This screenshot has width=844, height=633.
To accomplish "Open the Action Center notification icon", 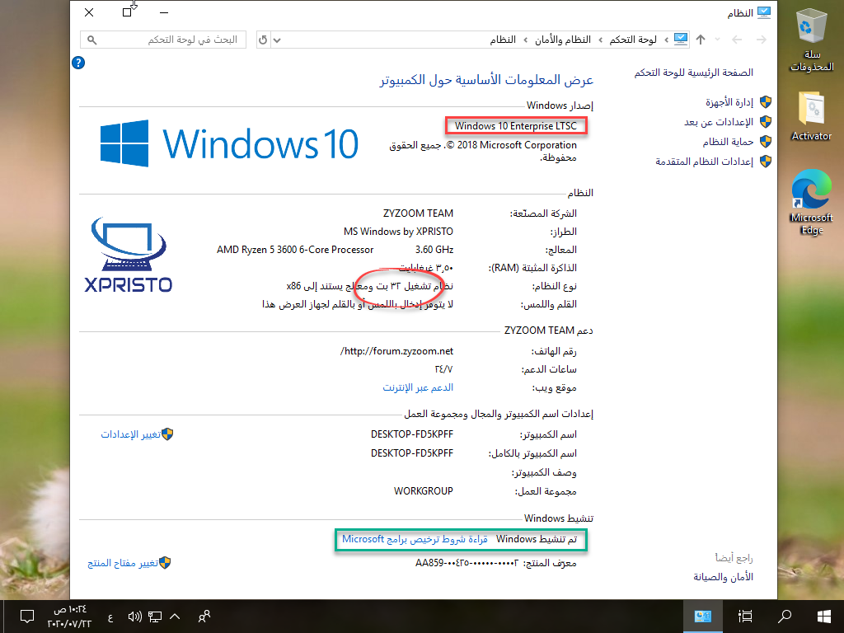I will [27, 617].
